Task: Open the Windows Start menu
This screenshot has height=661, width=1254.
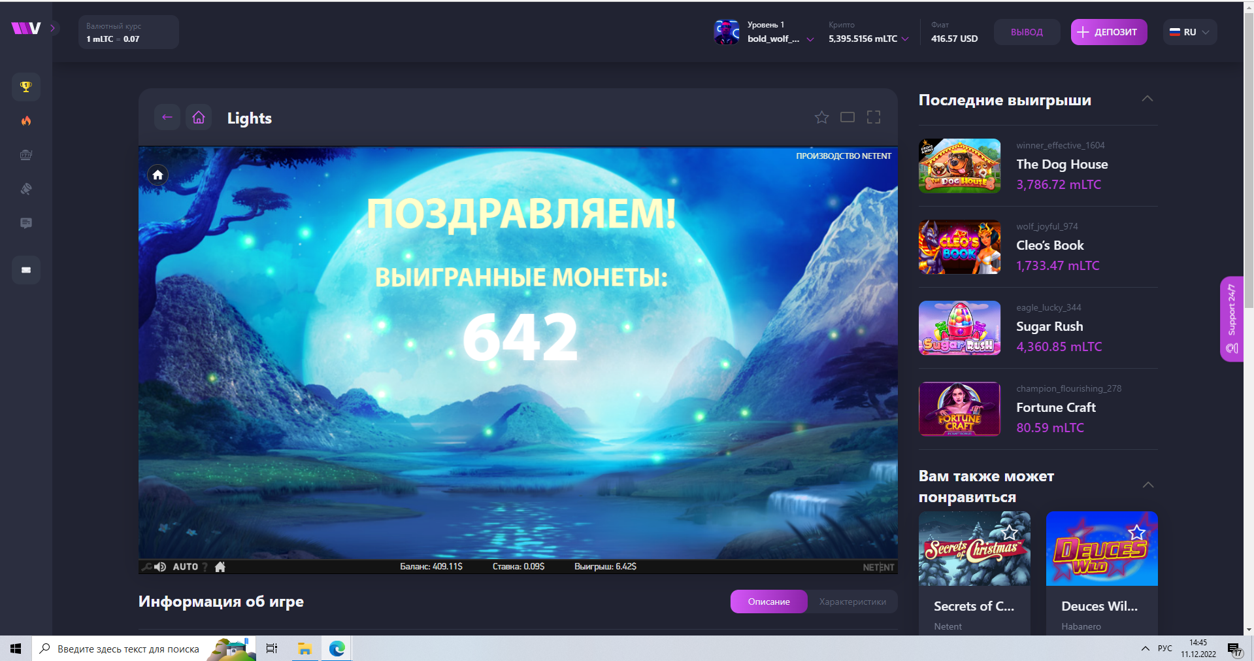Action: [x=16, y=649]
